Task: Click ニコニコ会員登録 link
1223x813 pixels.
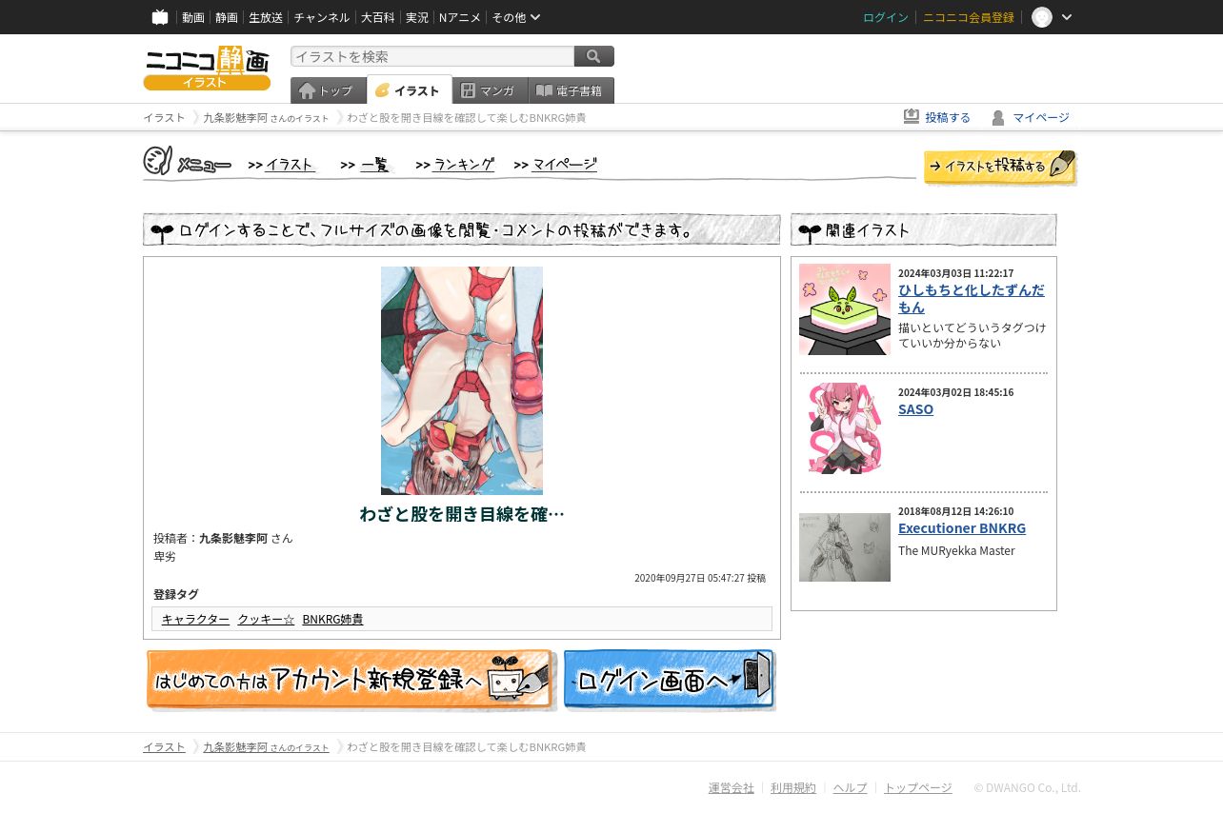Action: tap(969, 17)
